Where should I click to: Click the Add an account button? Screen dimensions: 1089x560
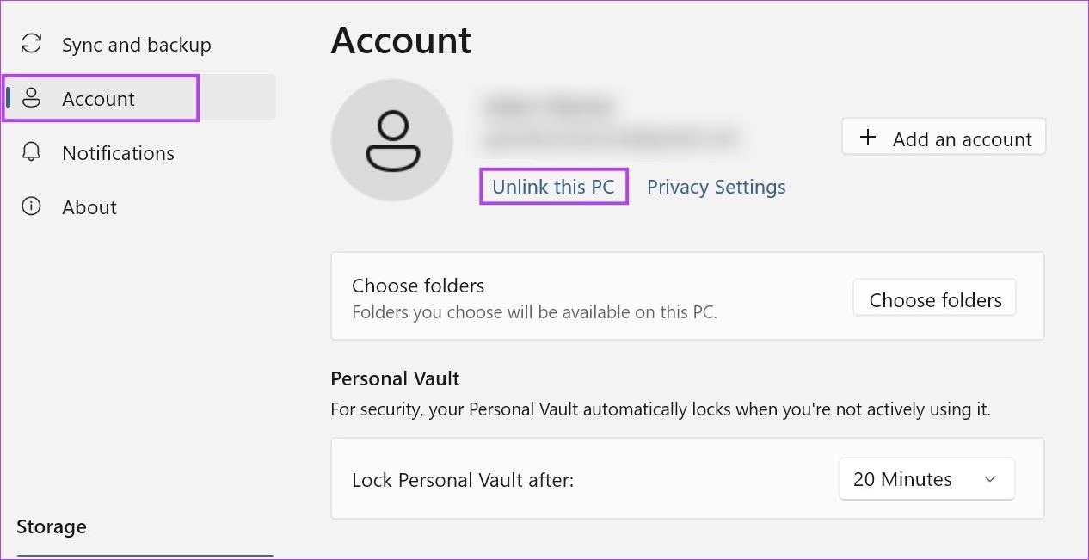(944, 137)
